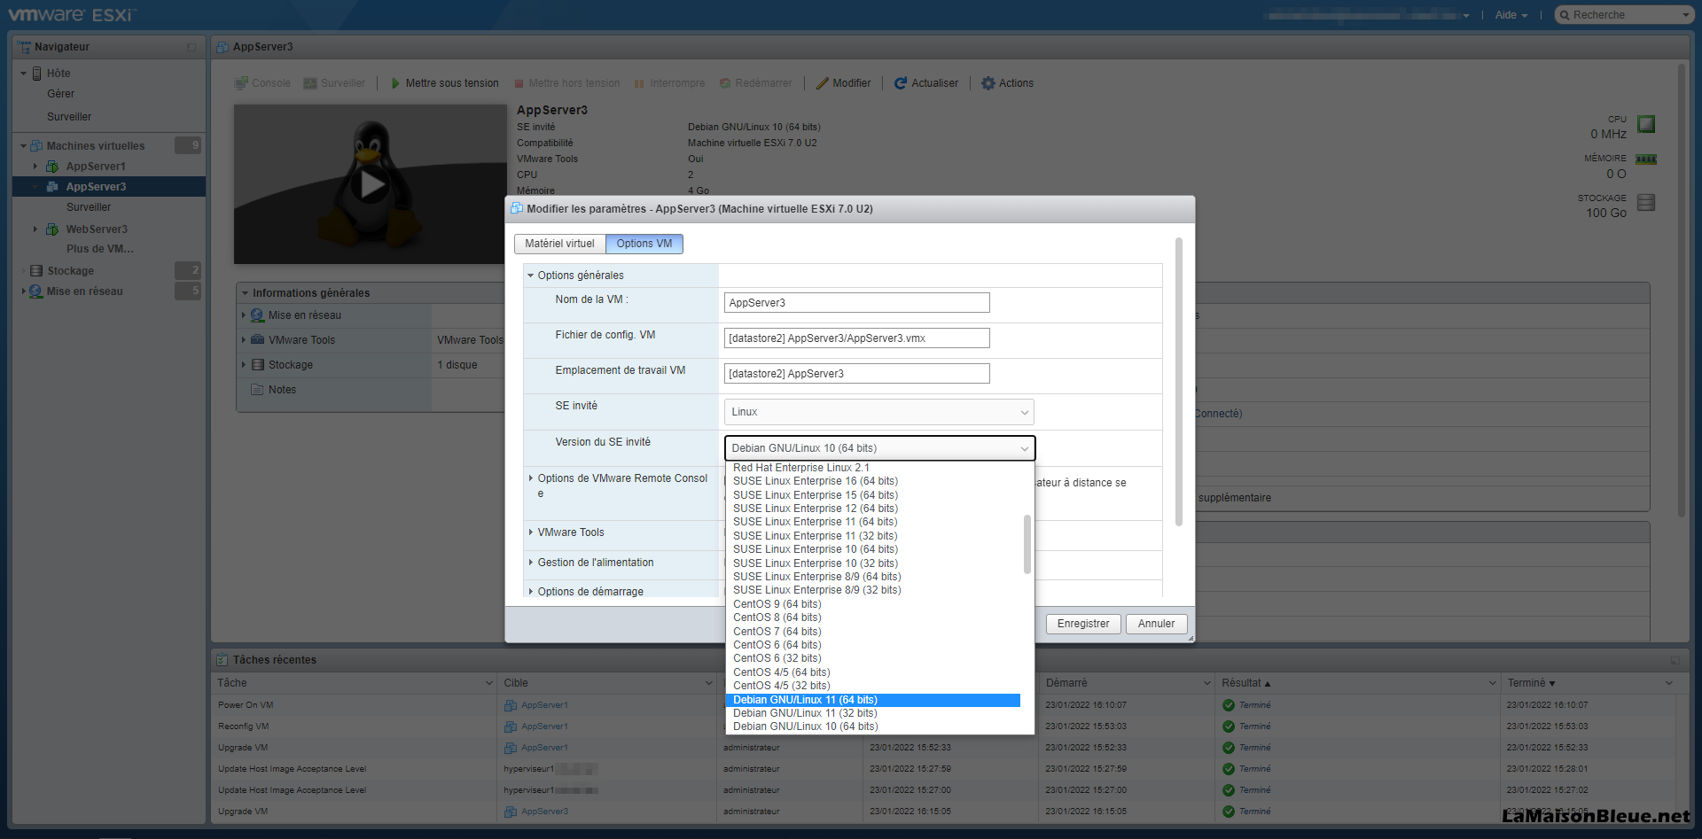
Task: Sort tasks by Tâche column
Action: [355, 683]
